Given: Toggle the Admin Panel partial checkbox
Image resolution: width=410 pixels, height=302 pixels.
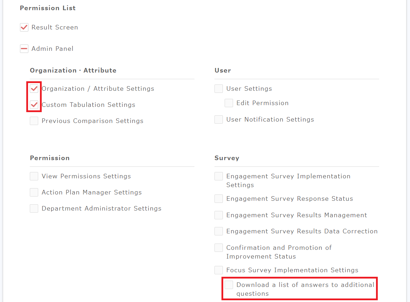Looking at the screenshot, I should (x=24, y=49).
